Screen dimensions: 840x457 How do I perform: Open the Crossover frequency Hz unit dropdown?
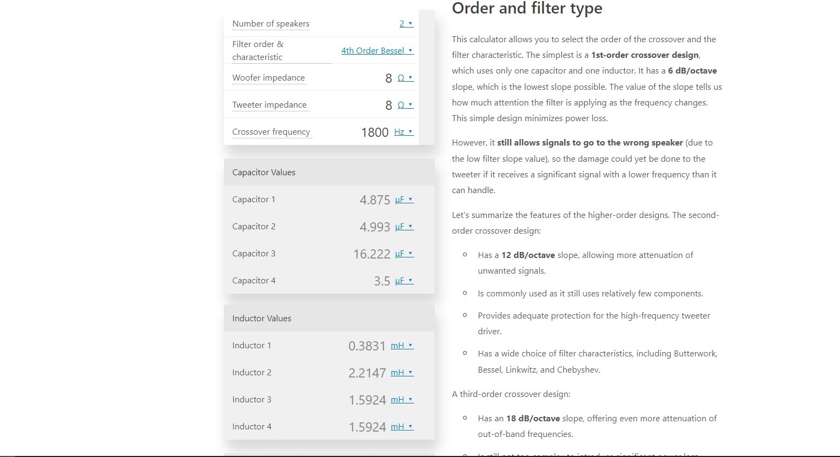(404, 132)
